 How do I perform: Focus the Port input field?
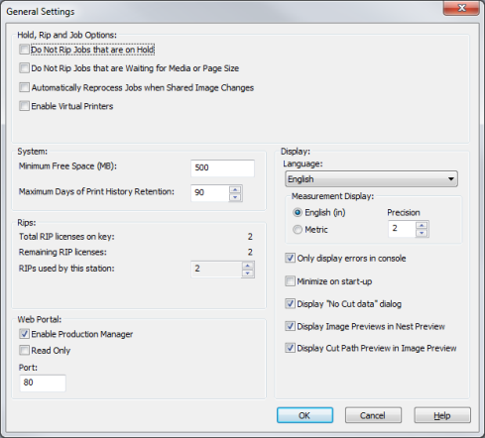[43, 383]
